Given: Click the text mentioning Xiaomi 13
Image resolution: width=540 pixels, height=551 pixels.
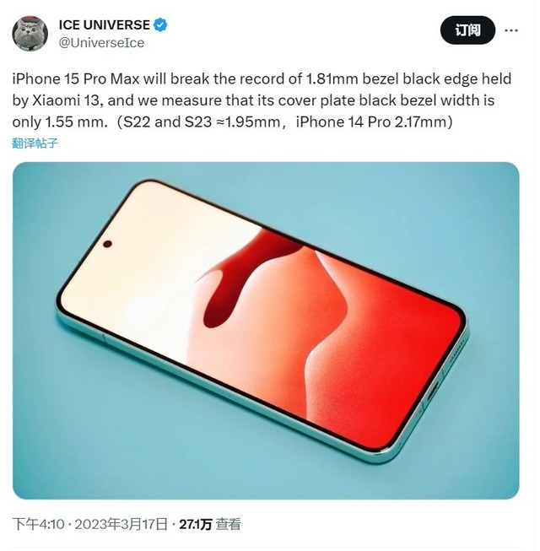Looking at the screenshot, I should tap(67, 100).
